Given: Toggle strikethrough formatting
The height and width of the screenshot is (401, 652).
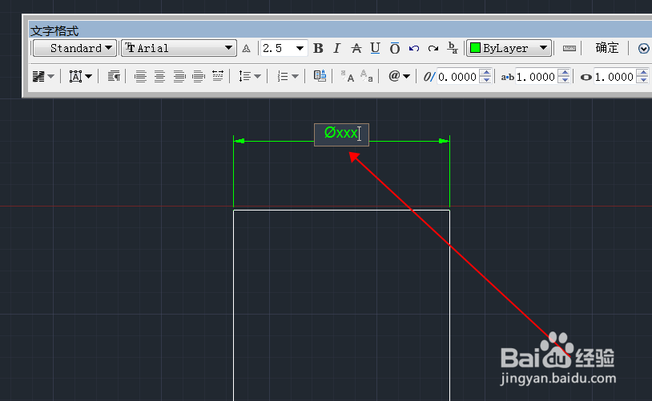Looking at the screenshot, I should [x=356, y=48].
